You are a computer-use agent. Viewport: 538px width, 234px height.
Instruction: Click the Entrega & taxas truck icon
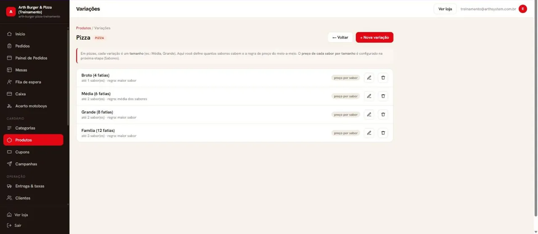pos(9,186)
